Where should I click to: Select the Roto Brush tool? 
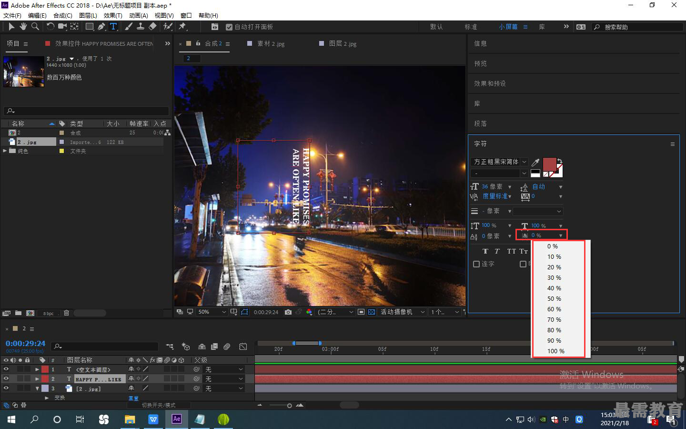point(168,27)
